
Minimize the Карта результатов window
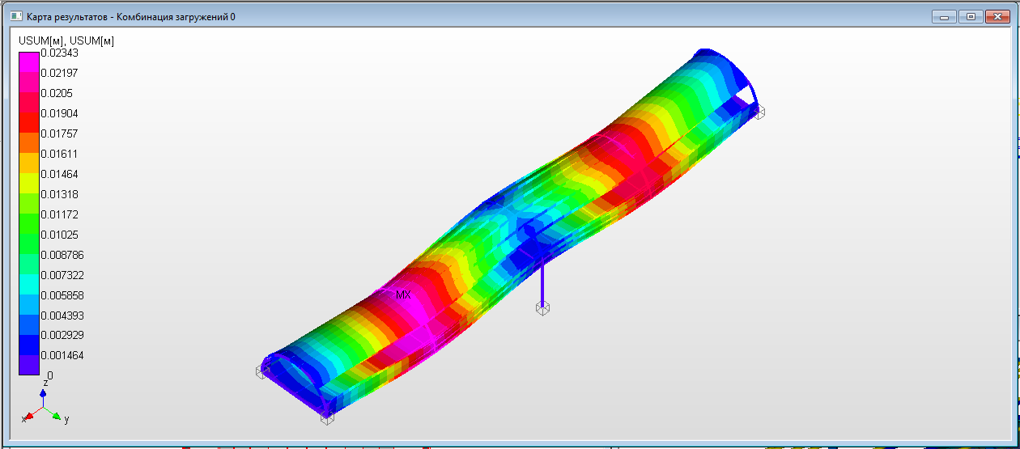943,16
